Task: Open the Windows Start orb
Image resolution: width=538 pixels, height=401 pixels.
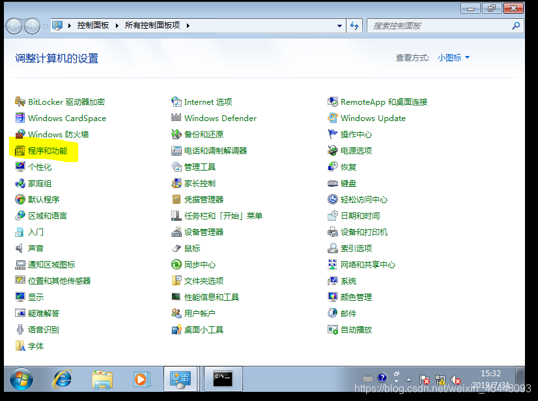Action: point(21,380)
